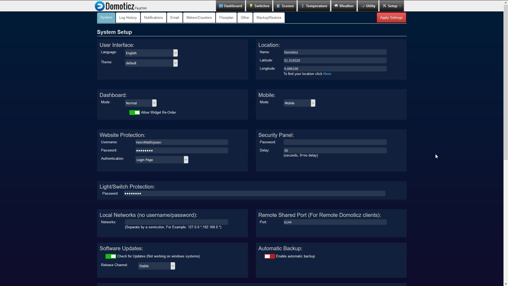Open the Language dropdown
Screen dimensions: 508x286
point(151,53)
